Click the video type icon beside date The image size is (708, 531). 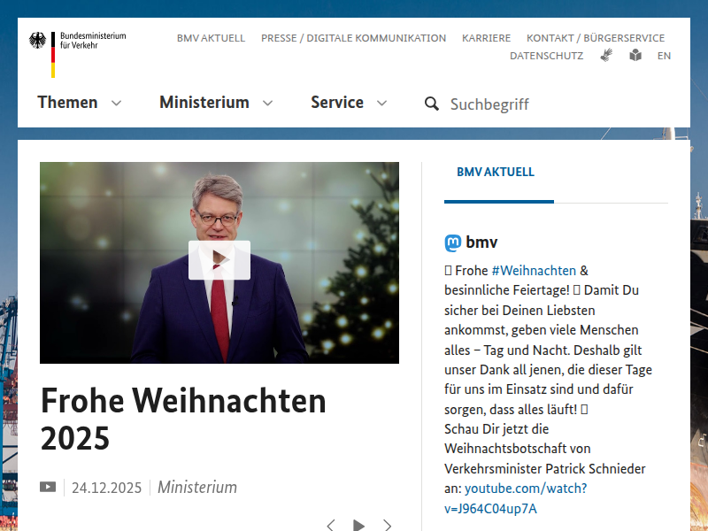(48, 487)
